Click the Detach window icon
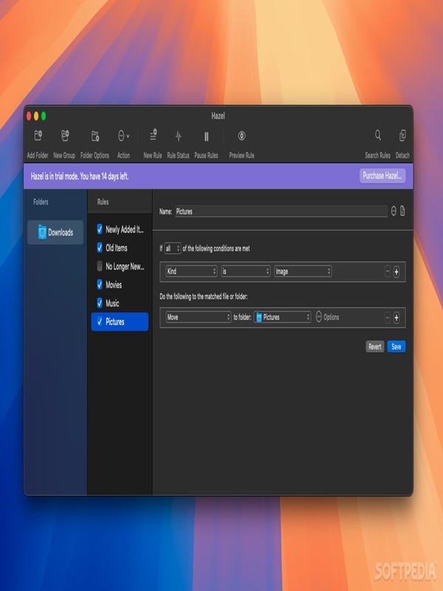Screen dimensions: 443x591 click(402, 135)
